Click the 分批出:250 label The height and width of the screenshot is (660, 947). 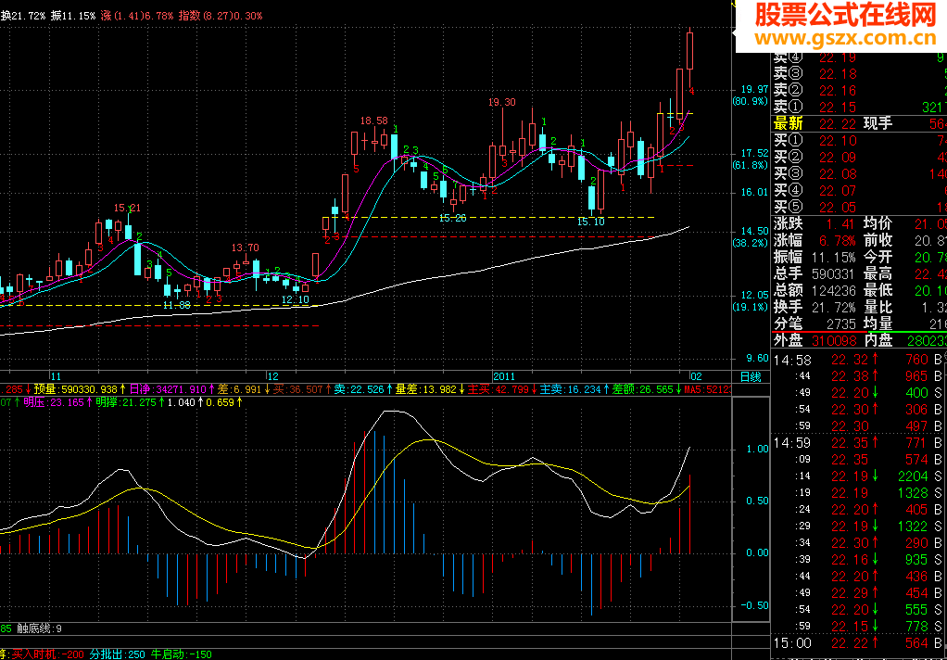click(117, 654)
